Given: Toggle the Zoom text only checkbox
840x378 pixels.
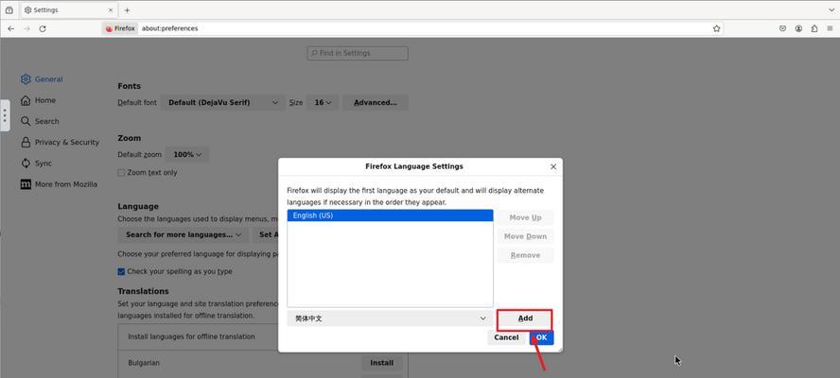Looking at the screenshot, I should point(122,173).
